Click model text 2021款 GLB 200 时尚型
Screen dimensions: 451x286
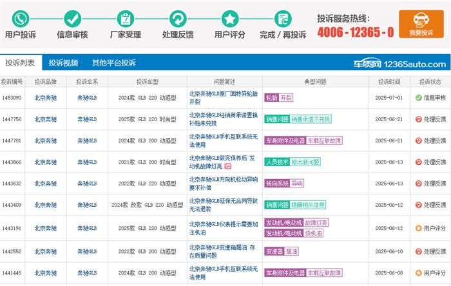[x=148, y=162]
